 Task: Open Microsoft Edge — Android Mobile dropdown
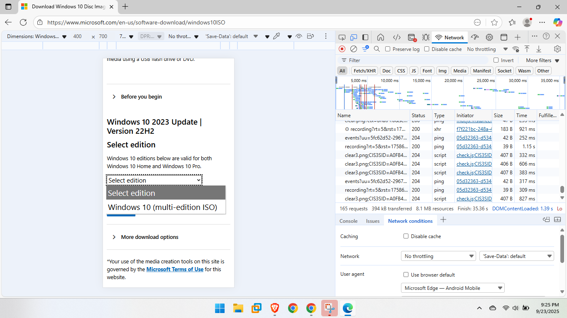452,288
